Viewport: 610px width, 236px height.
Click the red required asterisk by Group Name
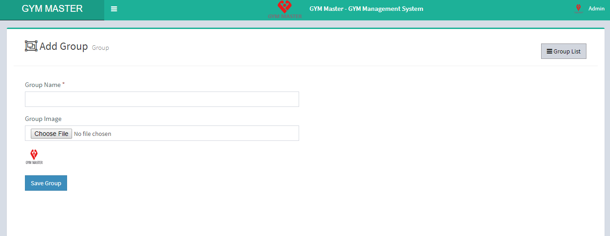63,84
